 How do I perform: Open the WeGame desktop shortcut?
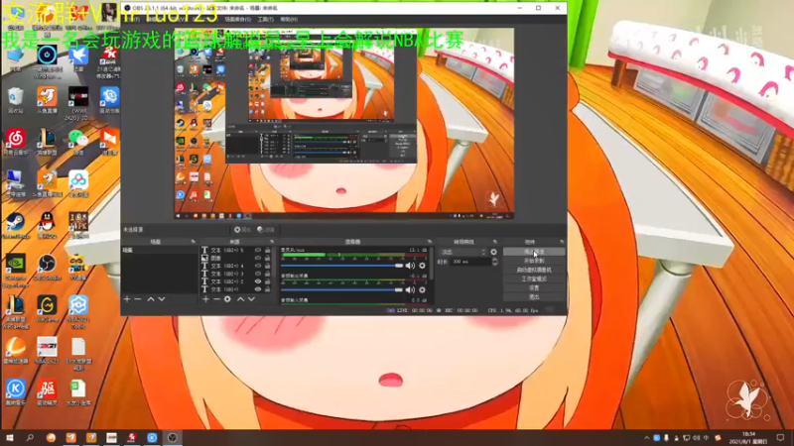click(47, 309)
